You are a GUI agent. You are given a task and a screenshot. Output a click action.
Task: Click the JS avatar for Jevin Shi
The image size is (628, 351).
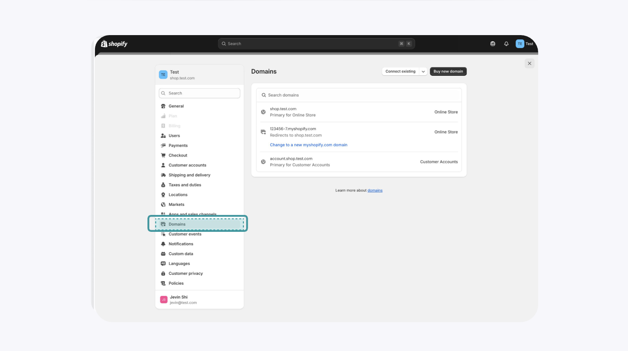(x=164, y=299)
